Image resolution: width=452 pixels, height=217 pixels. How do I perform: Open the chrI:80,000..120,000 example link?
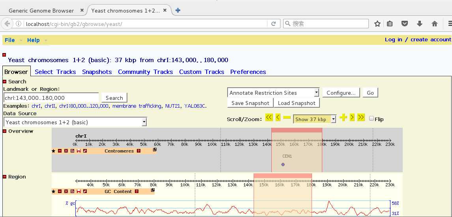[84, 106]
